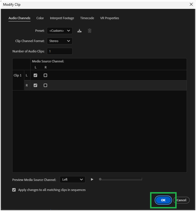Open the Timecode tab
This screenshot has width=196, height=211.
point(87,18)
